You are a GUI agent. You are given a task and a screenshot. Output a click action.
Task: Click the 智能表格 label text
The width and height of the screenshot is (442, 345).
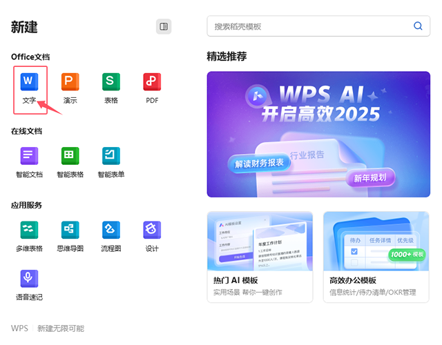70,175
